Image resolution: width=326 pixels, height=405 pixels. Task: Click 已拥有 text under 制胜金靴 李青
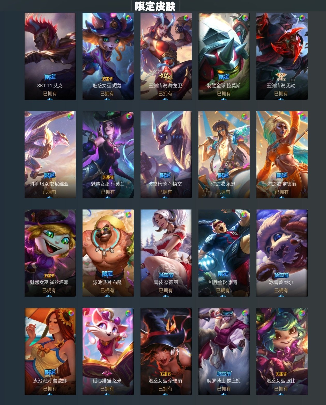click(x=223, y=290)
